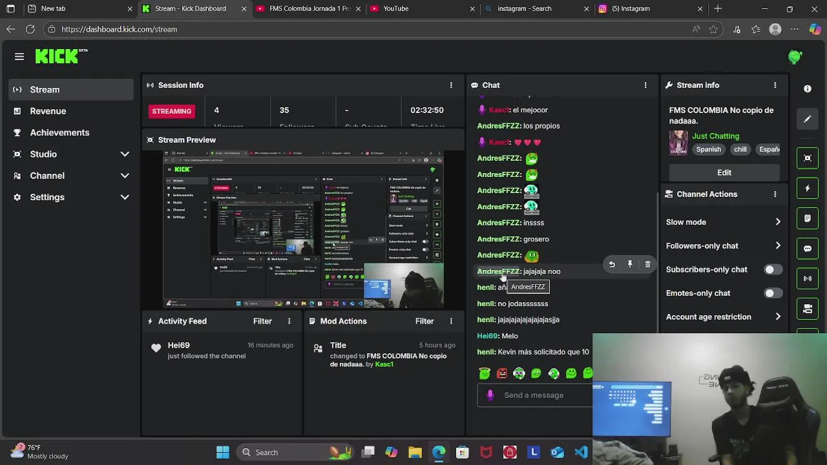This screenshot has height=465, width=827.
Task: Open Outlook from the taskbar
Action: click(x=557, y=452)
